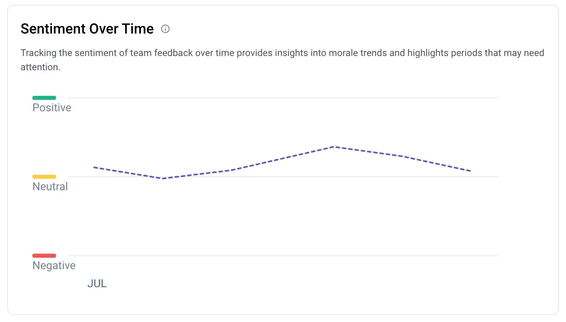Click the word "attention." in the description
This screenshot has height=322, width=566.
click(x=40, y=67)
